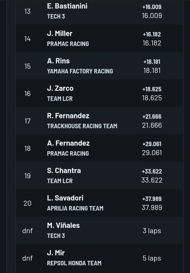Click A. Fernandez in 18th position
This screenshot has width=190, height=273.
tap(68, 143)
